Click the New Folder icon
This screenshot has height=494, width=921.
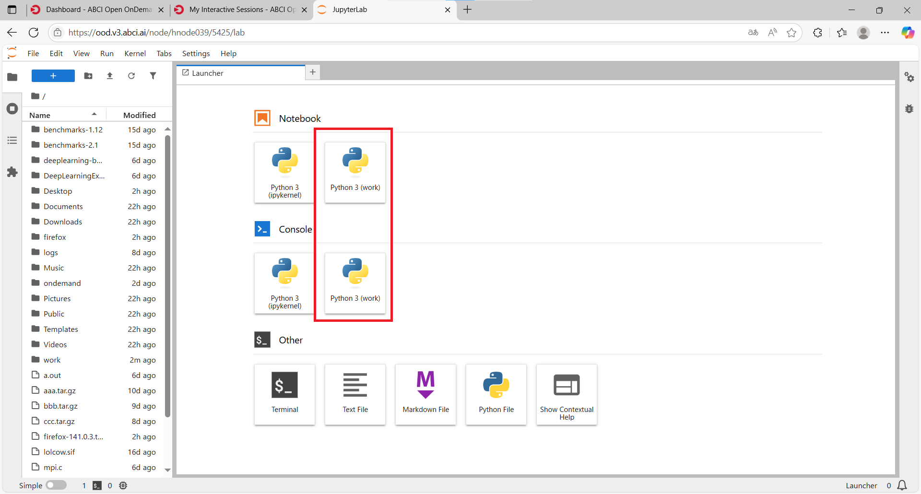pos(88,76)
